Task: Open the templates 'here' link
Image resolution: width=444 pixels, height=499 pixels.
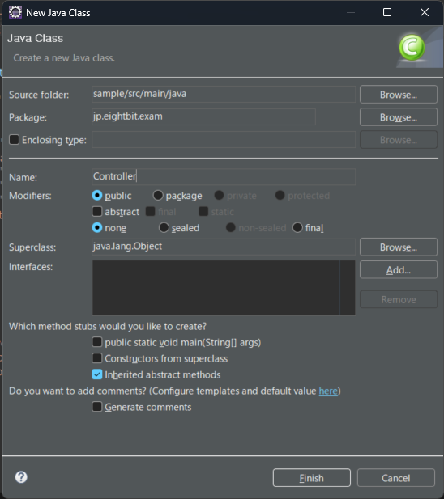Action: coord(328,391)
